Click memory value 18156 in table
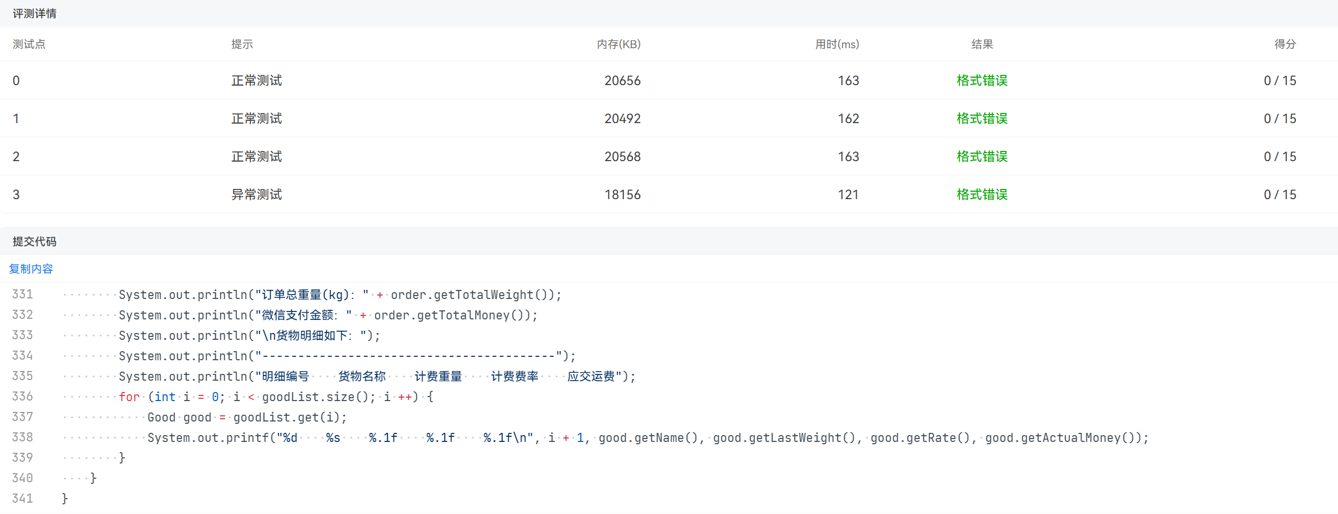 coord(622,195)
